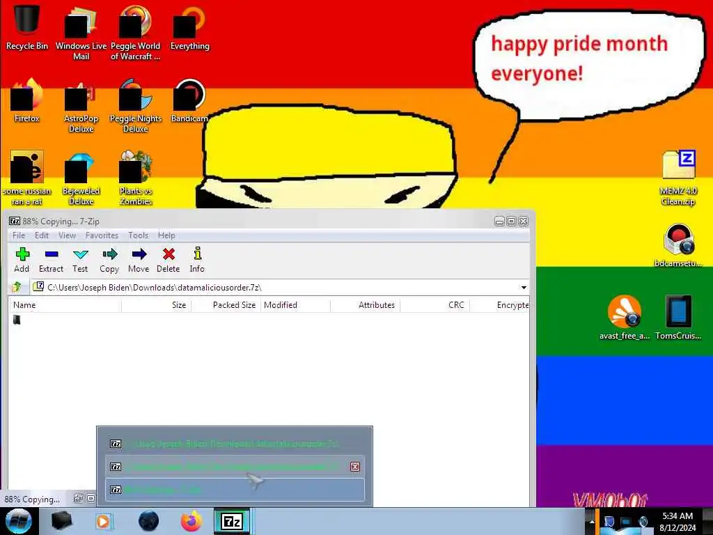
Task: Sort by the Size column header
Action: 157,305
